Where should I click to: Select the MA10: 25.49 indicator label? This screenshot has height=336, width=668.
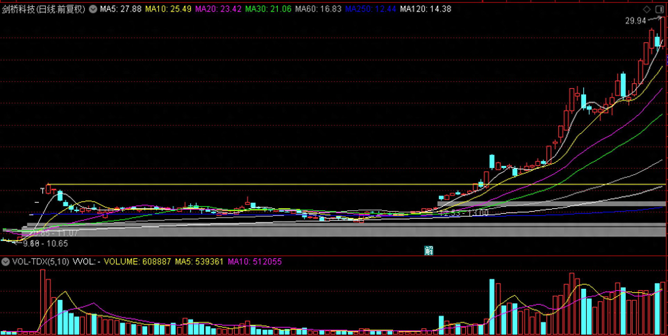pyautogui.click(x=168, y=9)
